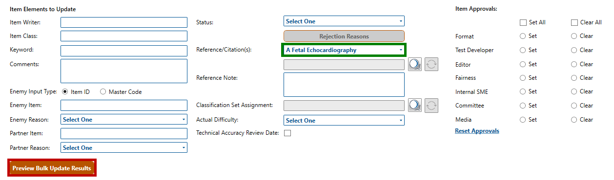Click the Preview Bulk Update Results button
The width and height of the screenshot is (614, 180).
point(52,168)
